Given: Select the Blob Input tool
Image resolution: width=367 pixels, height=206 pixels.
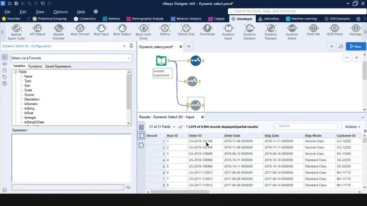Looking at the screenshot, I should point(101,30).
